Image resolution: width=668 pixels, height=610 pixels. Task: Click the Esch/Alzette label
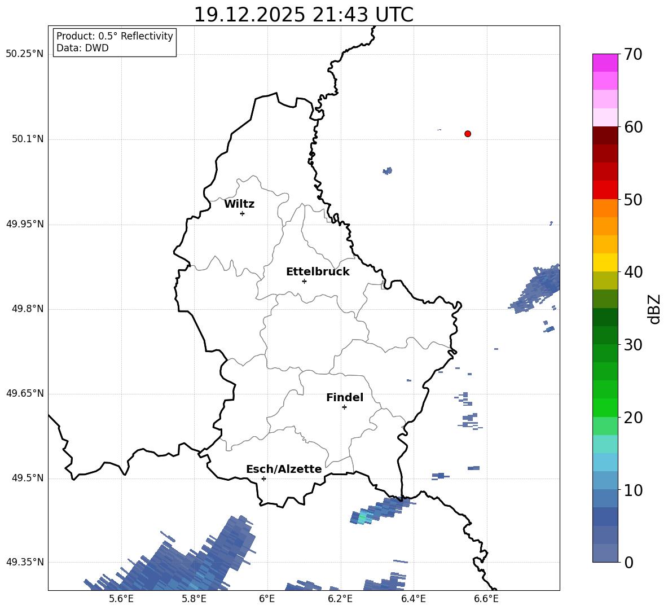point(284,469)
